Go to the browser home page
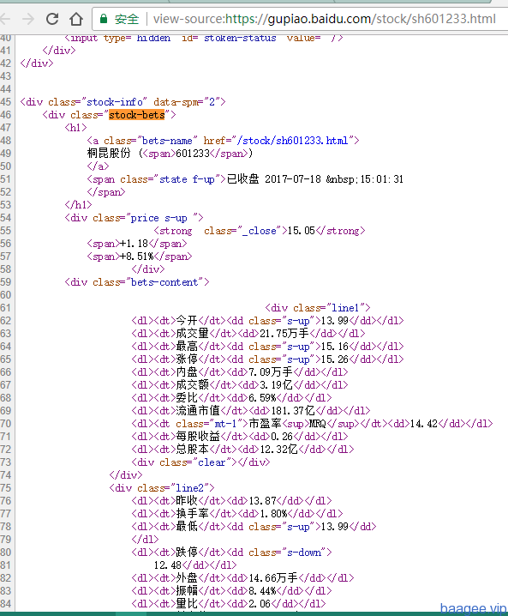Screen dimensions: 508x616 pyautogui.click(x=76, y=19)
